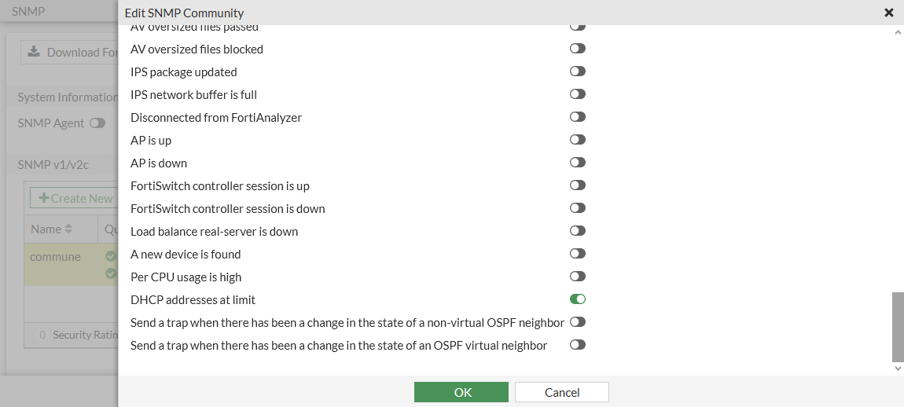Click the scroll down arrow in dialog
The width and height of the screenshot is (904, 407).
898,368
